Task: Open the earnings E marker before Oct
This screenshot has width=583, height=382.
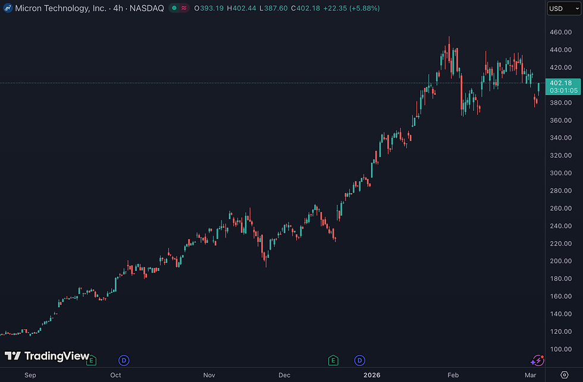Action: coord(91,361)
